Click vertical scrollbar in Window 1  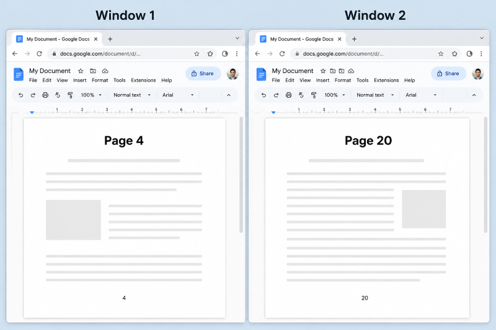(241, 175)
